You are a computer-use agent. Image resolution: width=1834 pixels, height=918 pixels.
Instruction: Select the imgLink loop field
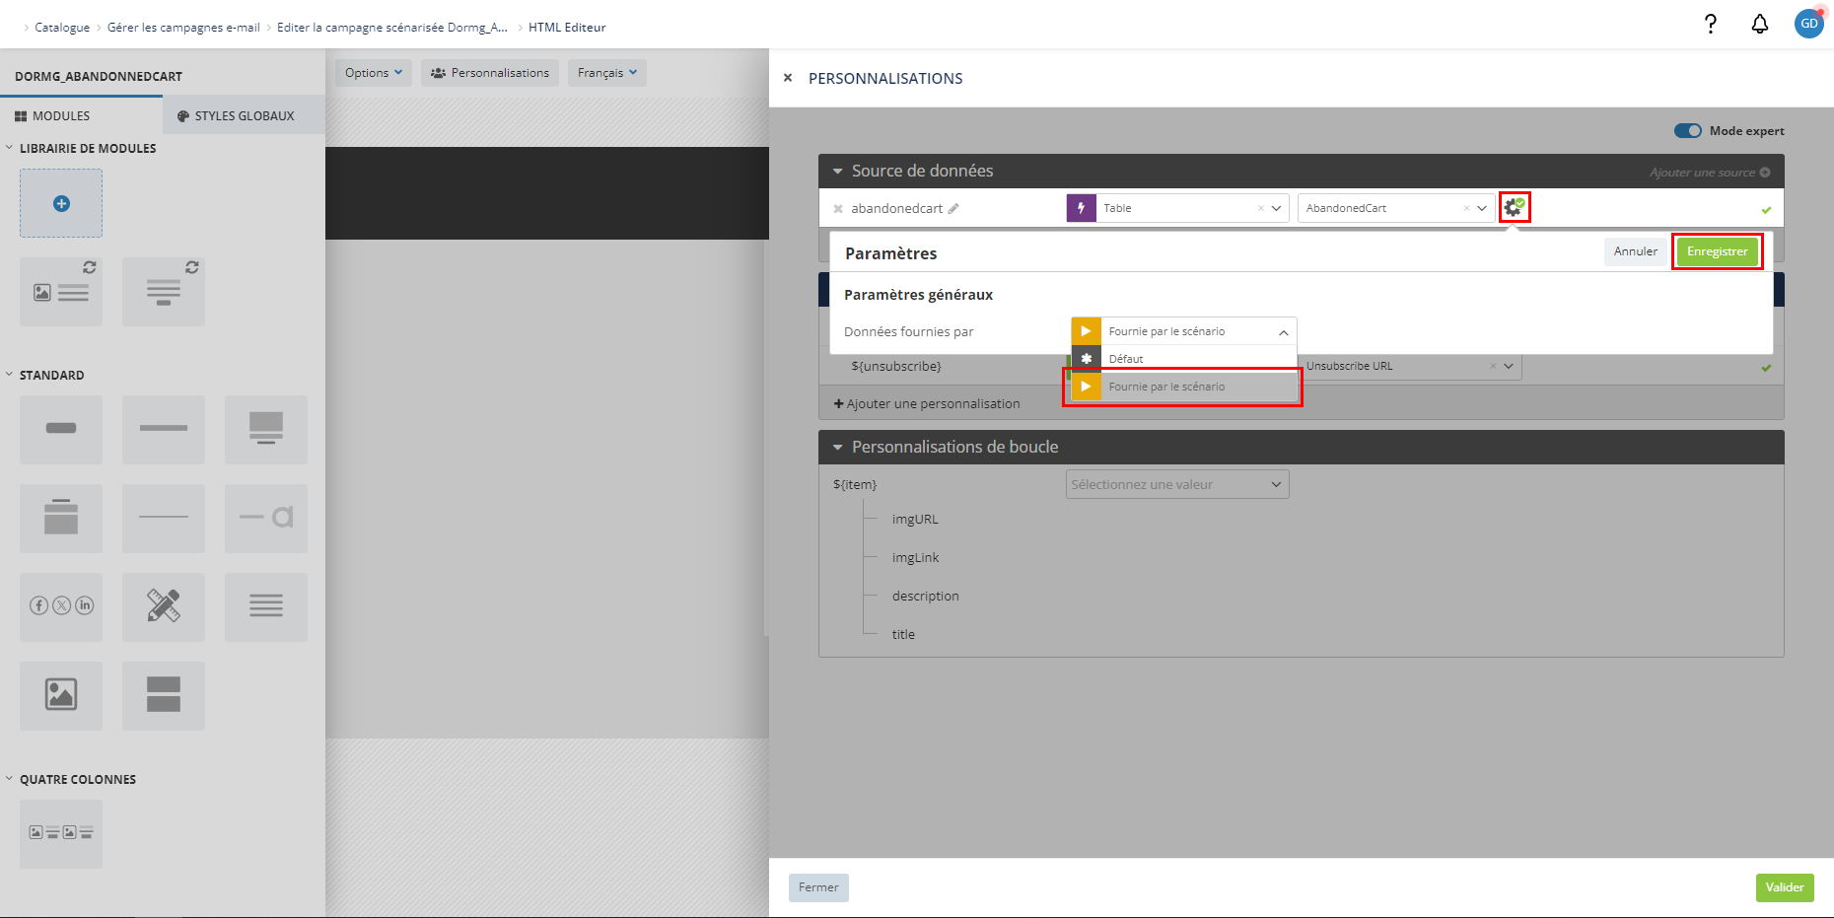pos(915,557)
